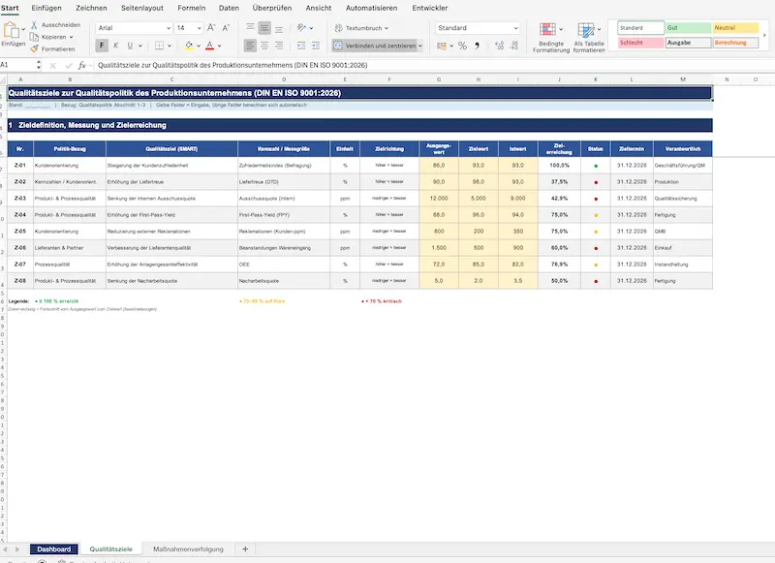775x563 pixels.
Task: Apply the Gut cell style
Action: coord(688,28)
